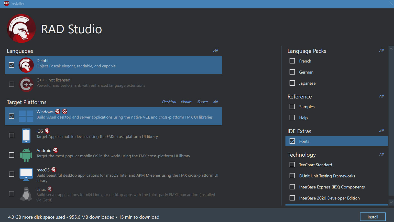The height and width of the screenshot is (222, 394).
Task: Disable the Fonts IDE extra
Action: coord(292,141)
